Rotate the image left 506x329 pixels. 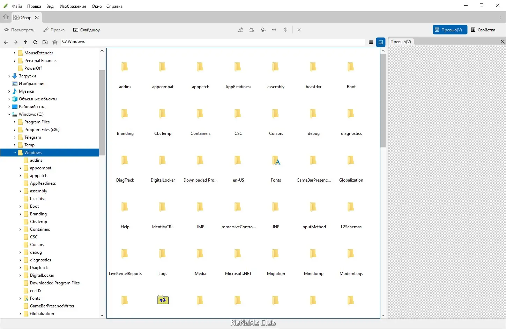[x=241, y=30]
